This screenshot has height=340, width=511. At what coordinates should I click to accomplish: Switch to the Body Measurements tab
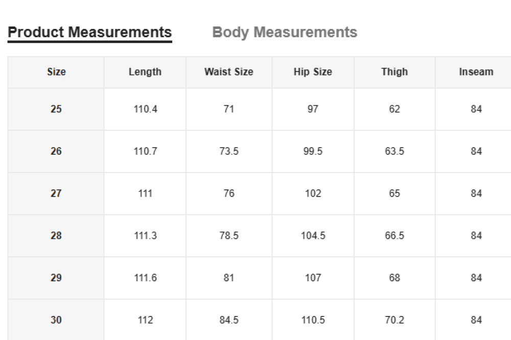click(x=285, y=32)
